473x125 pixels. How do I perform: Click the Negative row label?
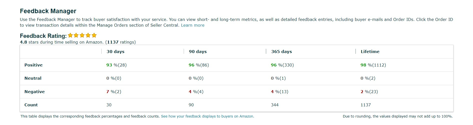click(x=35, y=92)
